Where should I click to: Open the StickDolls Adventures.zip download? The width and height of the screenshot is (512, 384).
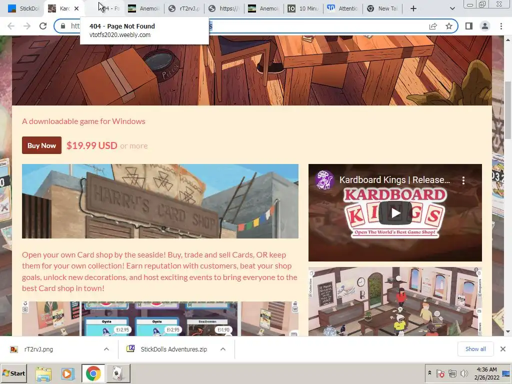pos(173,349)
